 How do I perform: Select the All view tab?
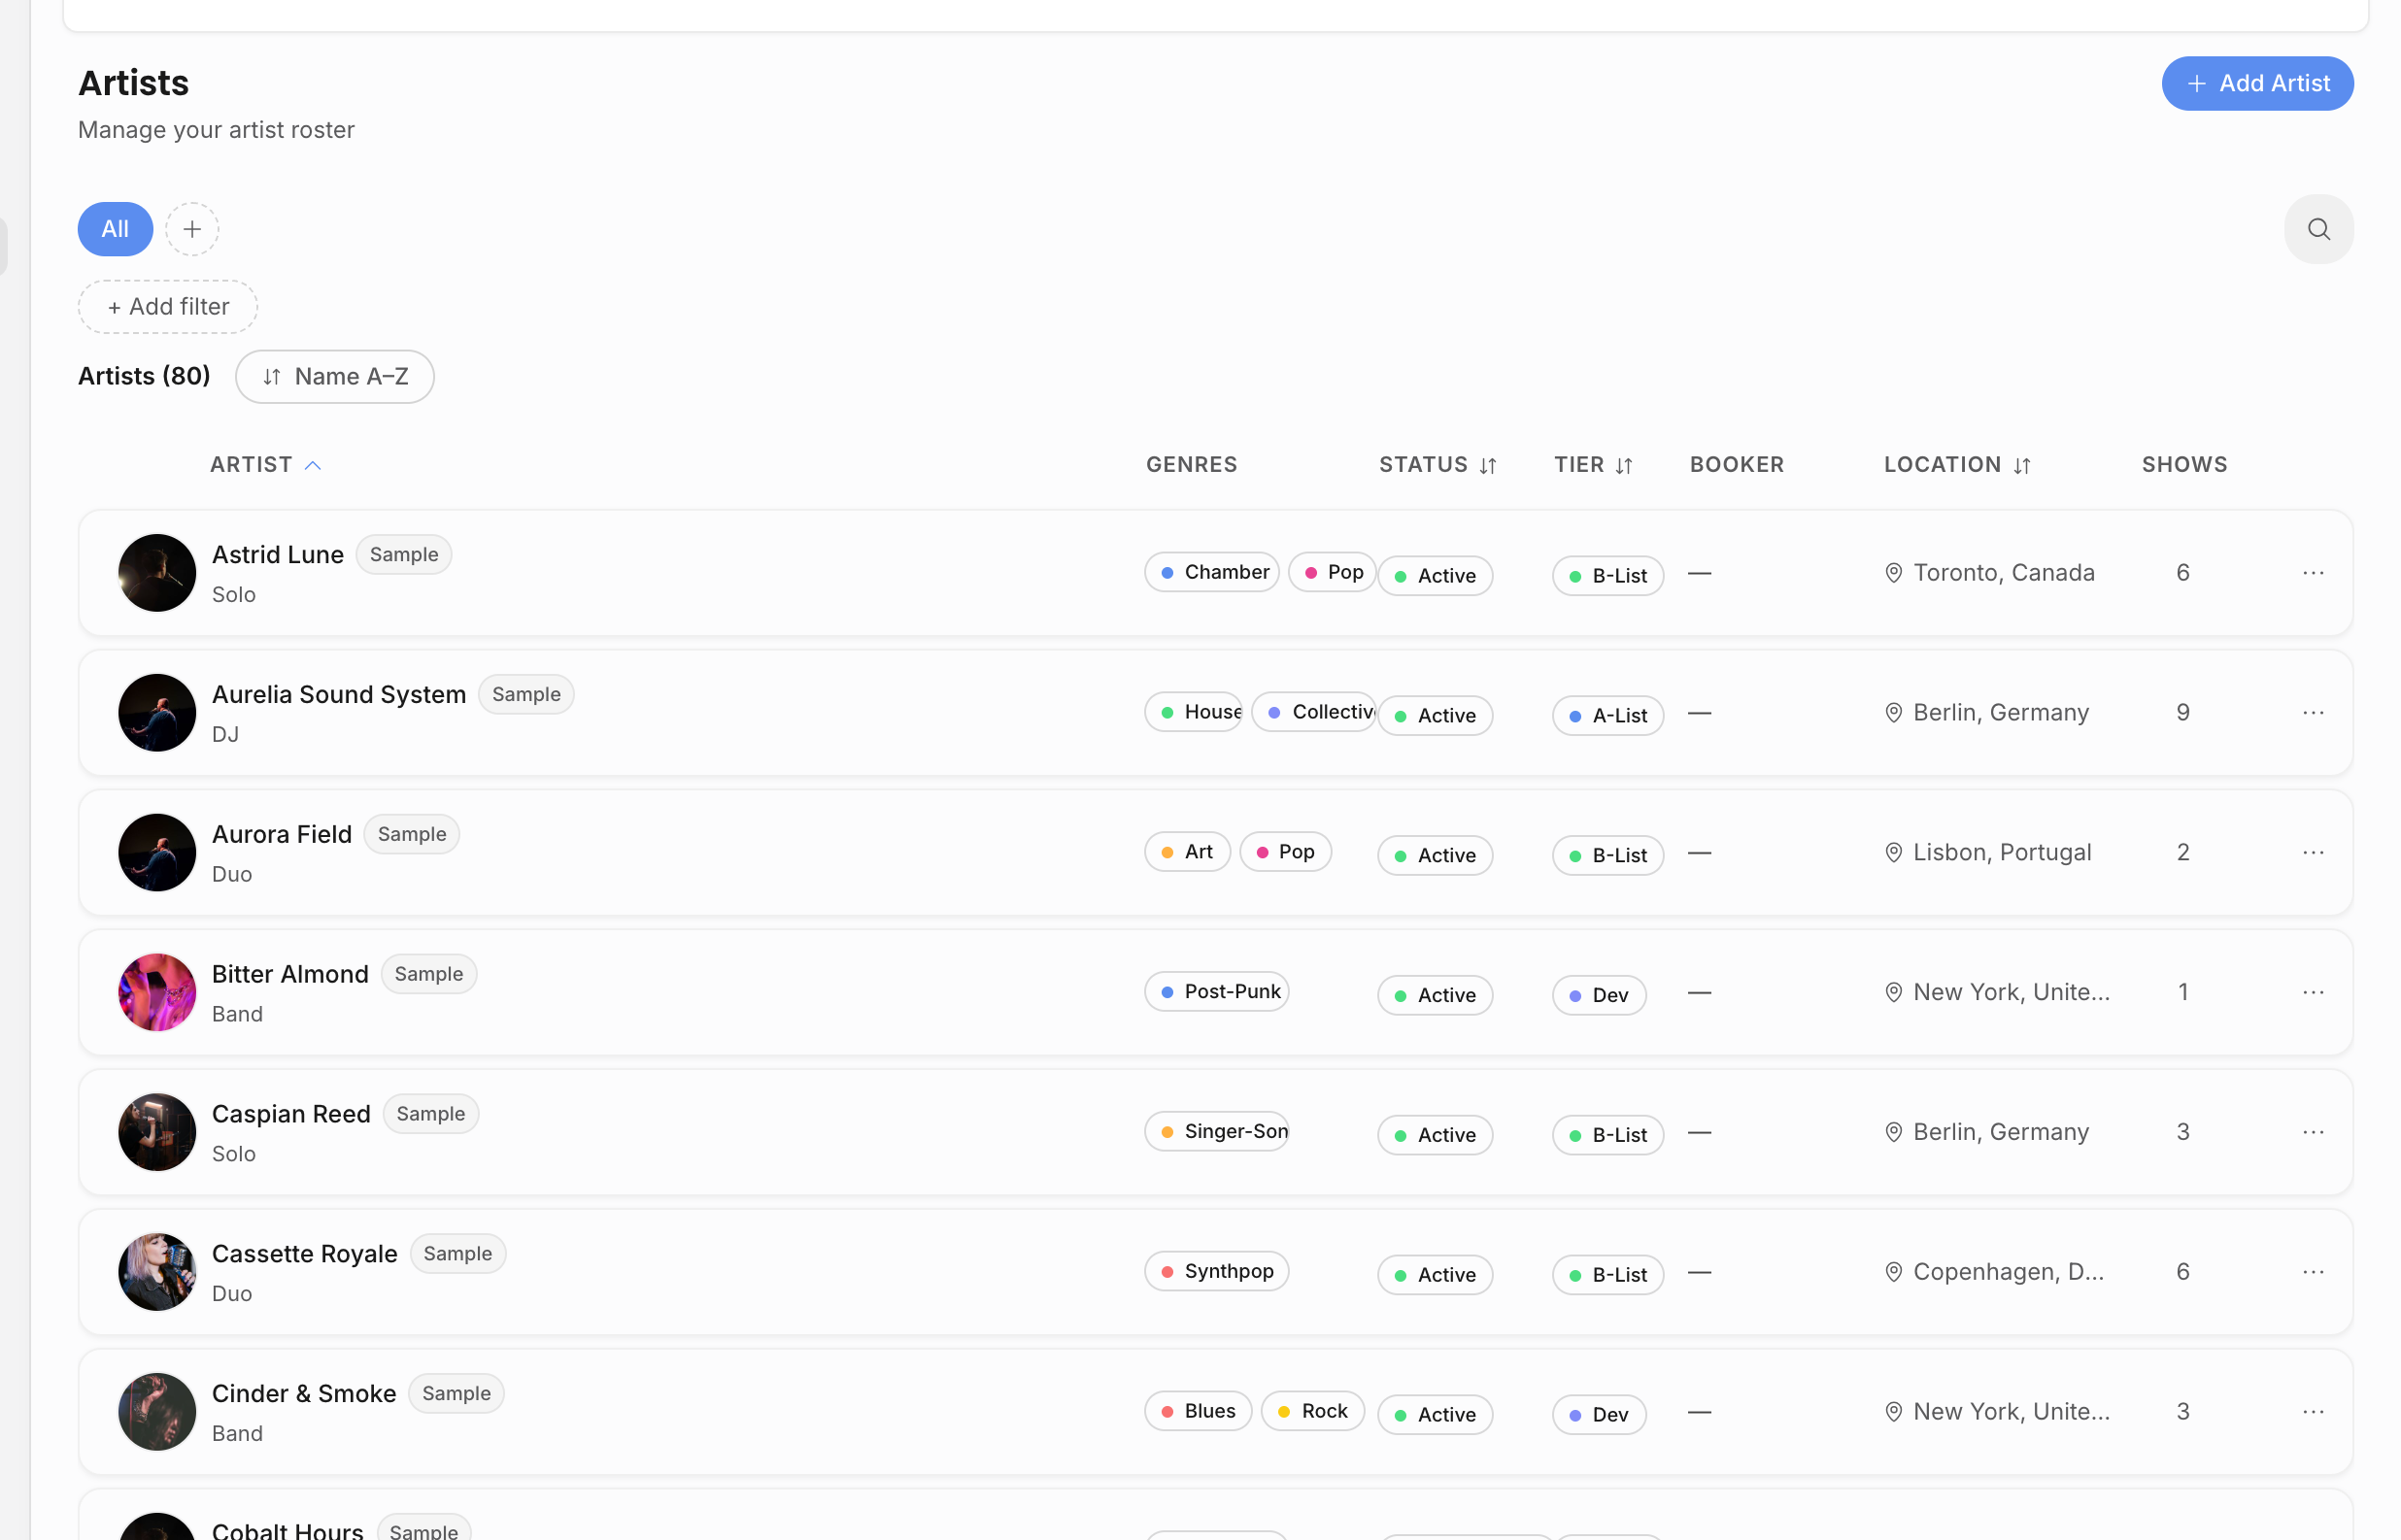(115, 229)
